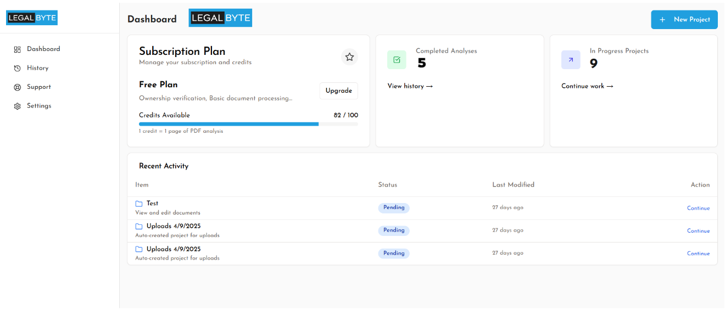The height and width of the screenshot is (310, 725).
Task: Create a New Project
Action: pos(684,19)
